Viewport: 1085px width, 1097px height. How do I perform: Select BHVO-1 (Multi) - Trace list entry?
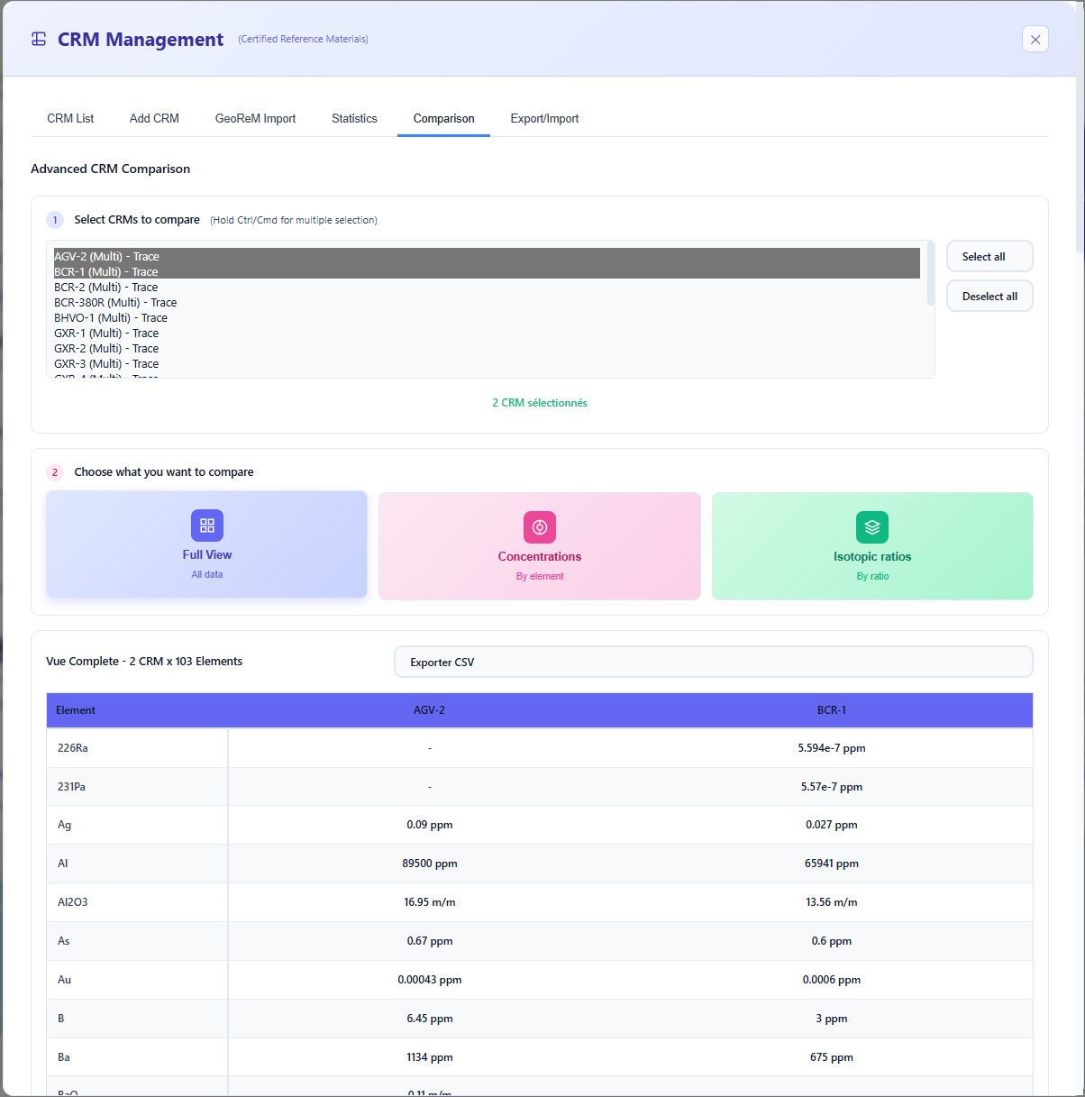[x=111, y=318]
